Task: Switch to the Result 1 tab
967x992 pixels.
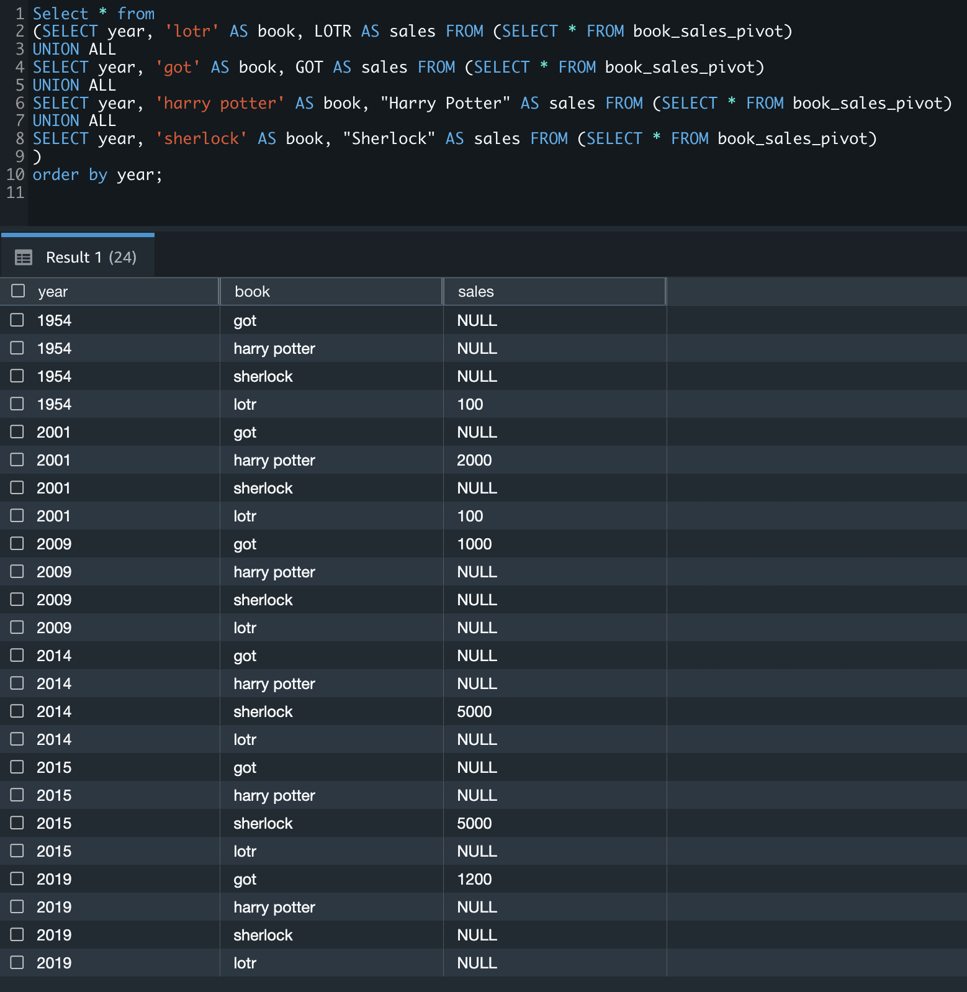Action: click(91, 258)
